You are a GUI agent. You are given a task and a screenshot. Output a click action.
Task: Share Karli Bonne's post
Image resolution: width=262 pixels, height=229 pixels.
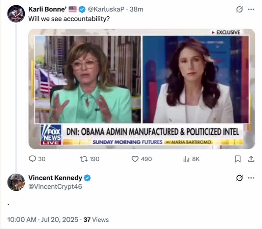click(251, 159)
